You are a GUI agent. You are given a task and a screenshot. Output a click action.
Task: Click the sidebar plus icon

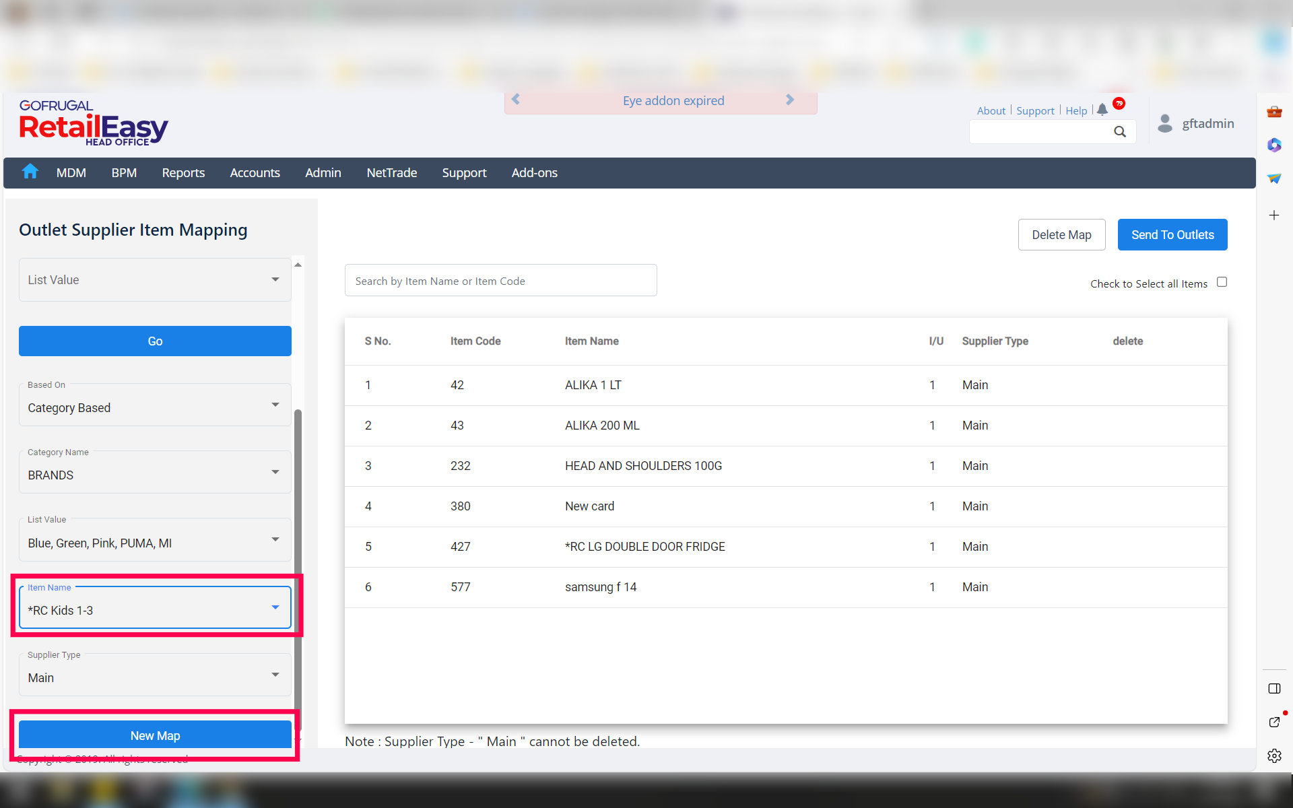point(1274,215)
